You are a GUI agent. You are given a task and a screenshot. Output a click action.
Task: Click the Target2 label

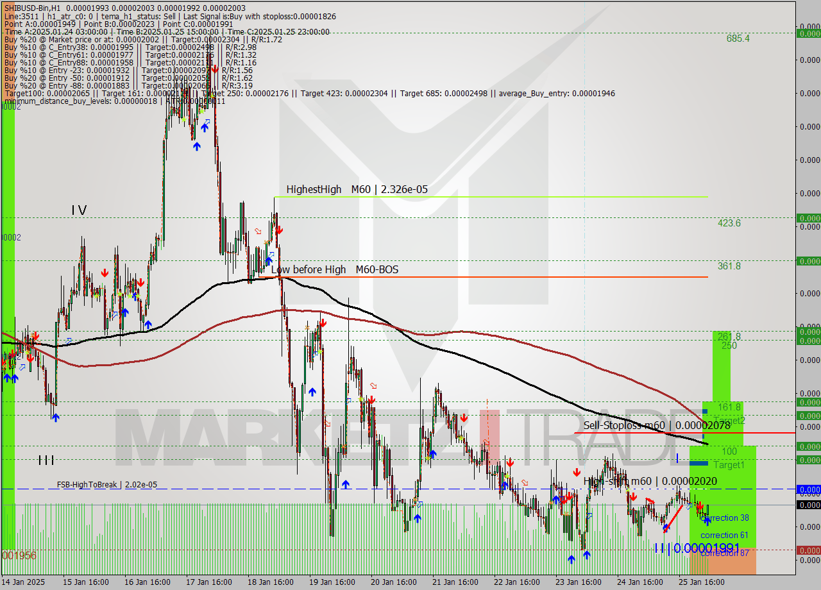click(x=729, y=421)
